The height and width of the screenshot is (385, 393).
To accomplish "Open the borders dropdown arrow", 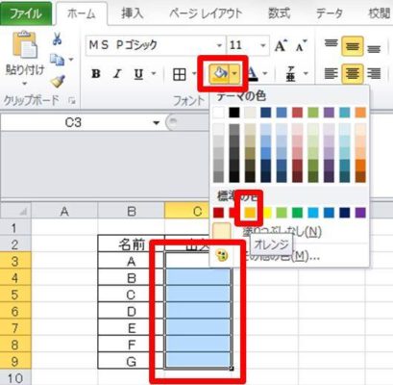I will tap(194, 74).
